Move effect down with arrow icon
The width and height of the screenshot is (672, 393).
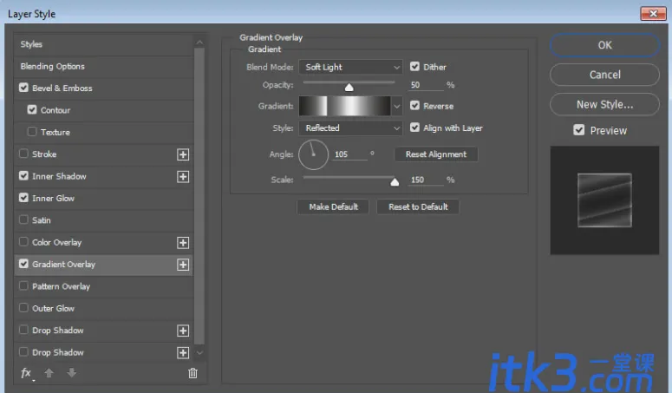[x=72, y=373]
